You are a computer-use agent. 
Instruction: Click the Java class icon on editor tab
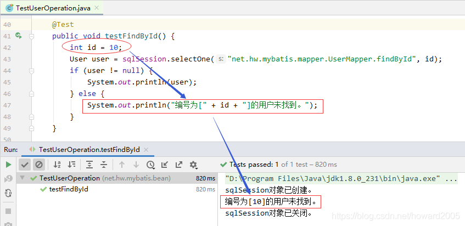click(x=9, y=8)
